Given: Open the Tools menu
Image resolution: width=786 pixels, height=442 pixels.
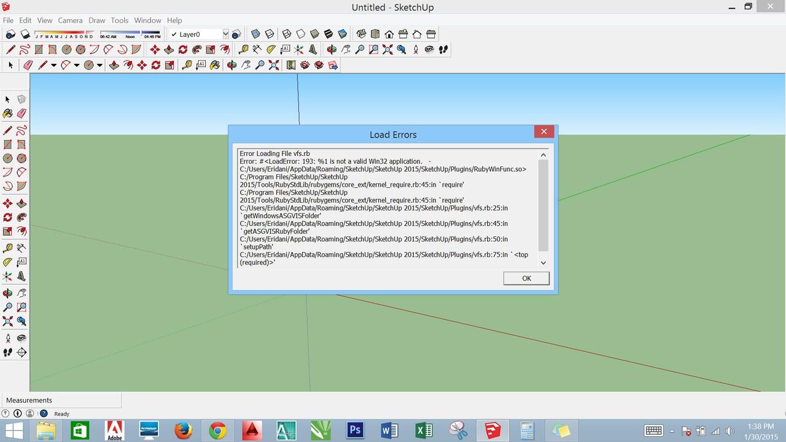Looking at the screenshot, I should coord(120,20).
